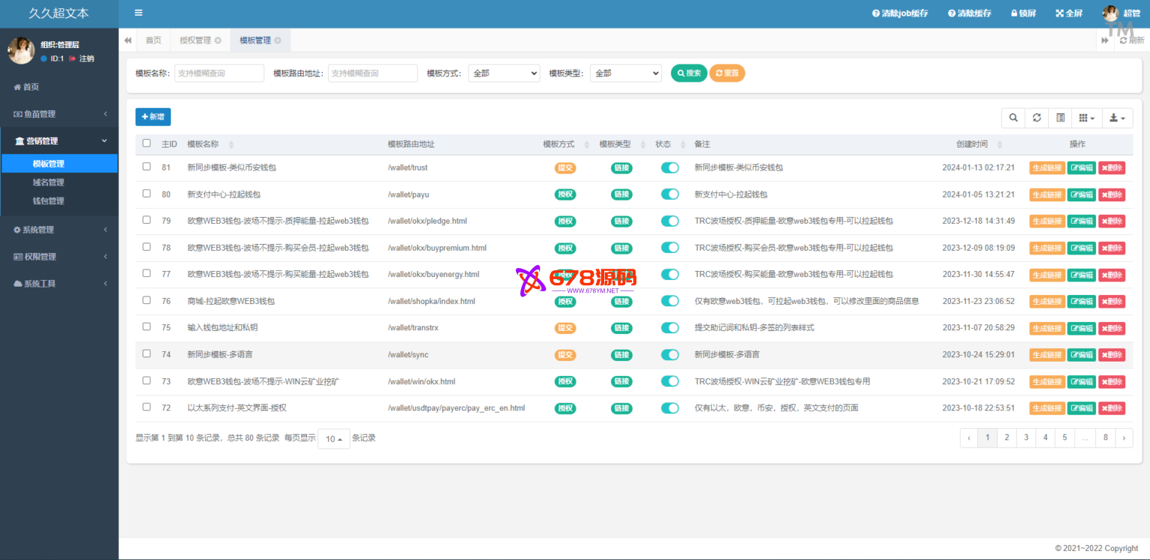Click the hamburger menu icon in header
The height and width of the screenshot is (560, 1150).
click(x=139, y=13)
